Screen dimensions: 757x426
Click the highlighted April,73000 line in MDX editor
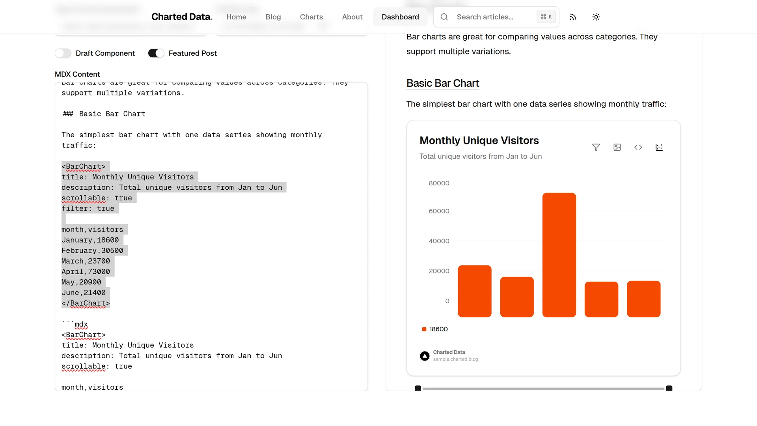(x=86, y=272)
